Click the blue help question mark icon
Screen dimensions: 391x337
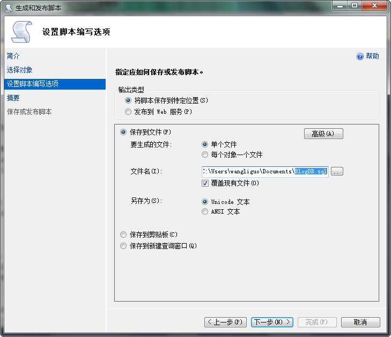(x=360, y=56)
